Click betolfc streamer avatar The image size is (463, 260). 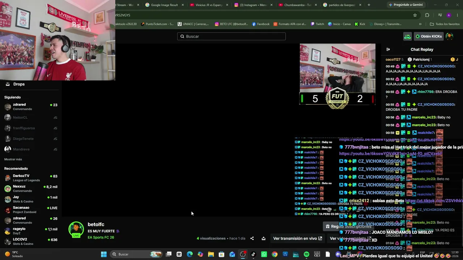76,230
